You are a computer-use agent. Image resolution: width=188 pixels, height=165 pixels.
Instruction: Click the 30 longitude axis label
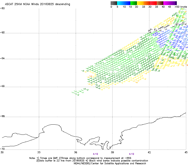click(2, 152)
